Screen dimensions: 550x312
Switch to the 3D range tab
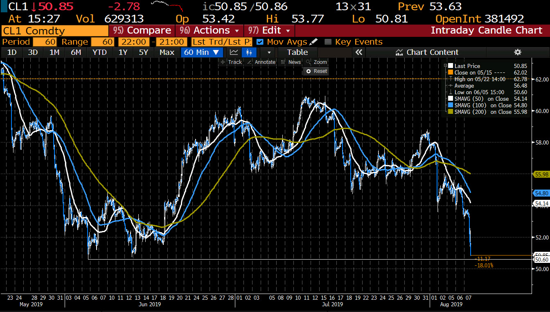click(x=33, y=52)
